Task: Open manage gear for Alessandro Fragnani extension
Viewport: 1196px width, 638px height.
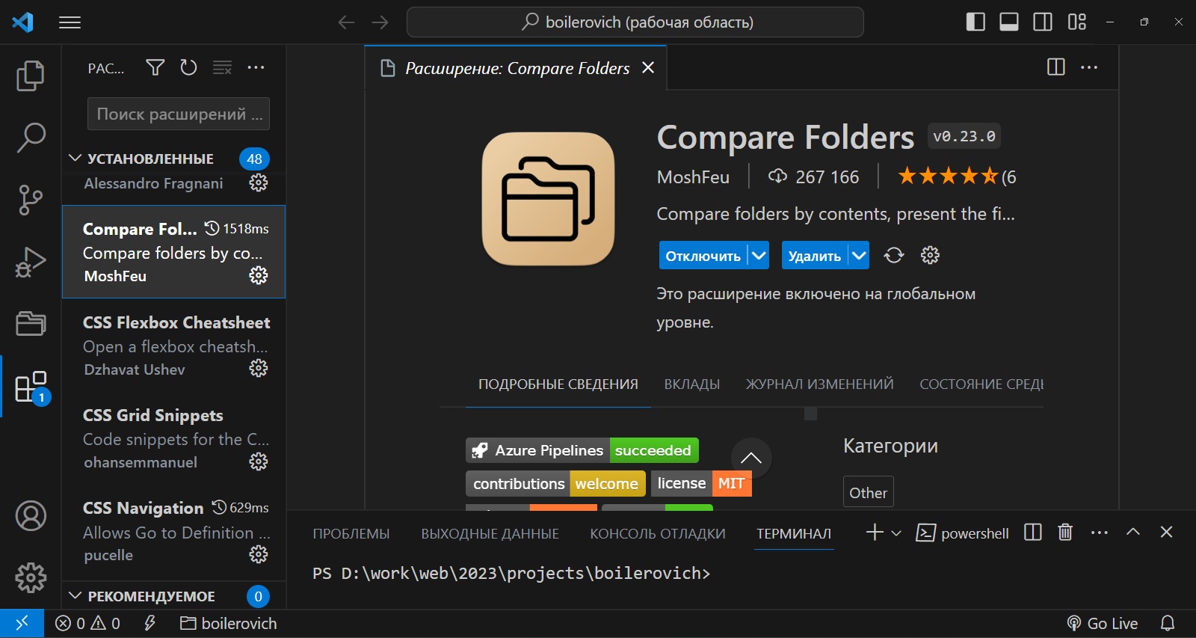Action: tap(259, 182)
